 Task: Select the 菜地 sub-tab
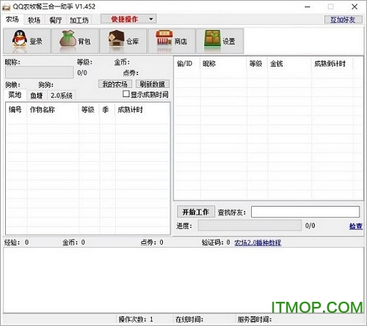click(x=15, y=95)
